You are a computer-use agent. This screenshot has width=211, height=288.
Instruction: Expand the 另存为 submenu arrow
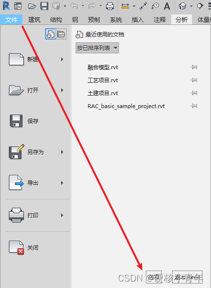(62, 152)
